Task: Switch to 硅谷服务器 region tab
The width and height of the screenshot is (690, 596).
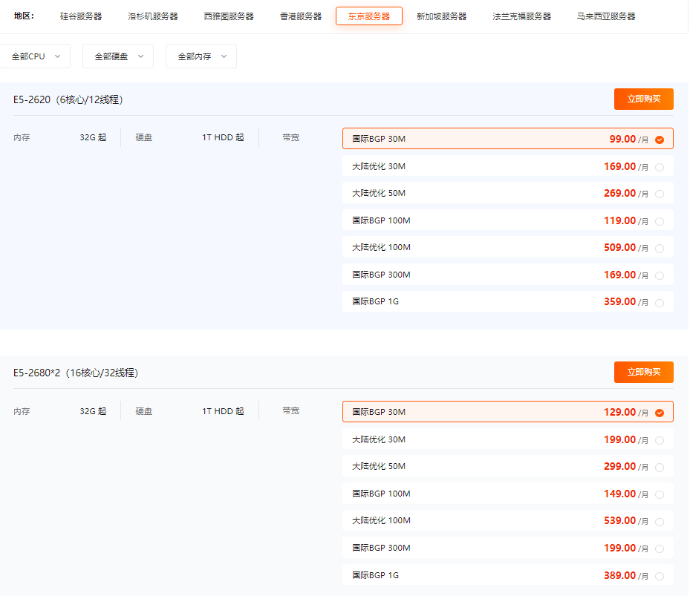Action: [81, 16]
